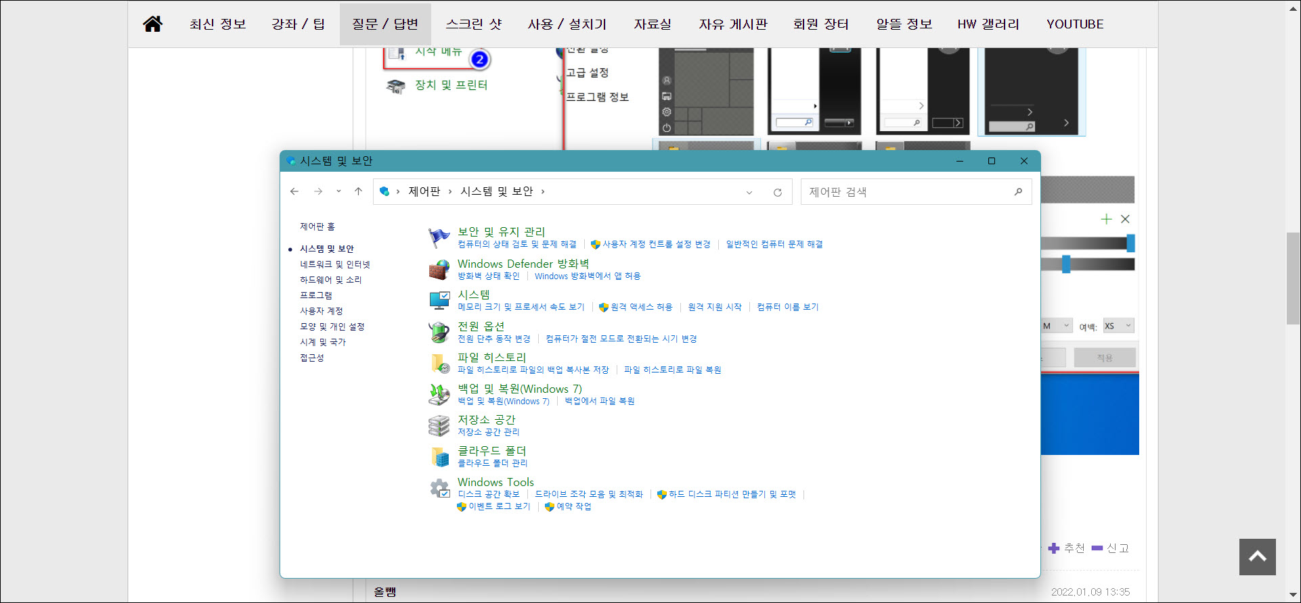Open the 스크린 샷 menu
This screenshot has height=603, width=1301.
(x=474, y=24)
